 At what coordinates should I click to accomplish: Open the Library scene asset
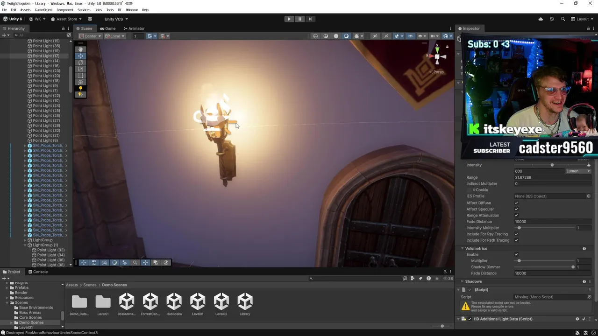245,304
